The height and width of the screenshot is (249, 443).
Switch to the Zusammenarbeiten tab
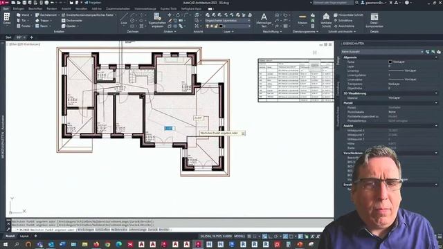pos(118,9)
